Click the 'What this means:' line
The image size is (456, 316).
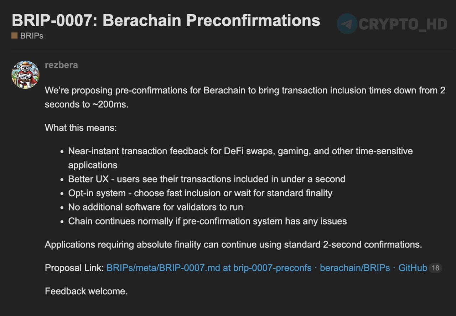pos(81,128)
